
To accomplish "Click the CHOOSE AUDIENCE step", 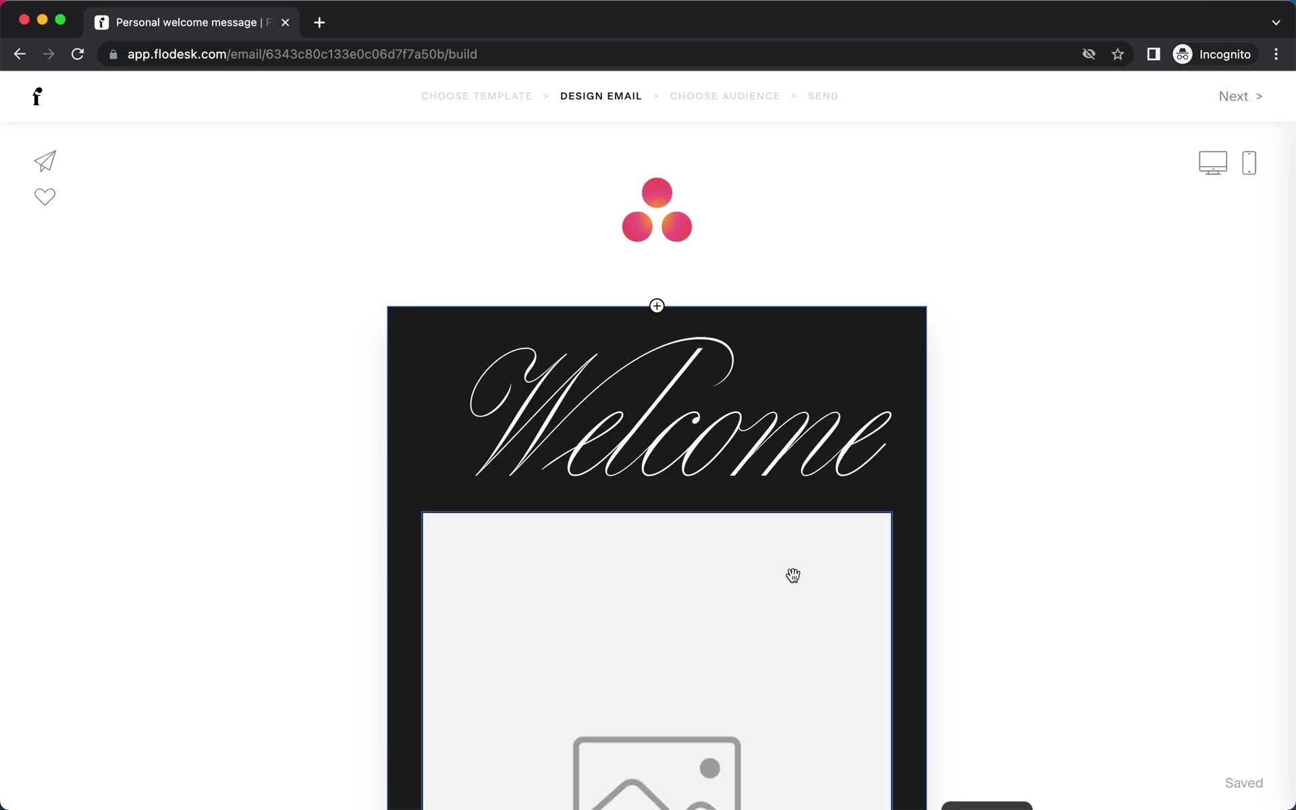I will tap(725, 96).
